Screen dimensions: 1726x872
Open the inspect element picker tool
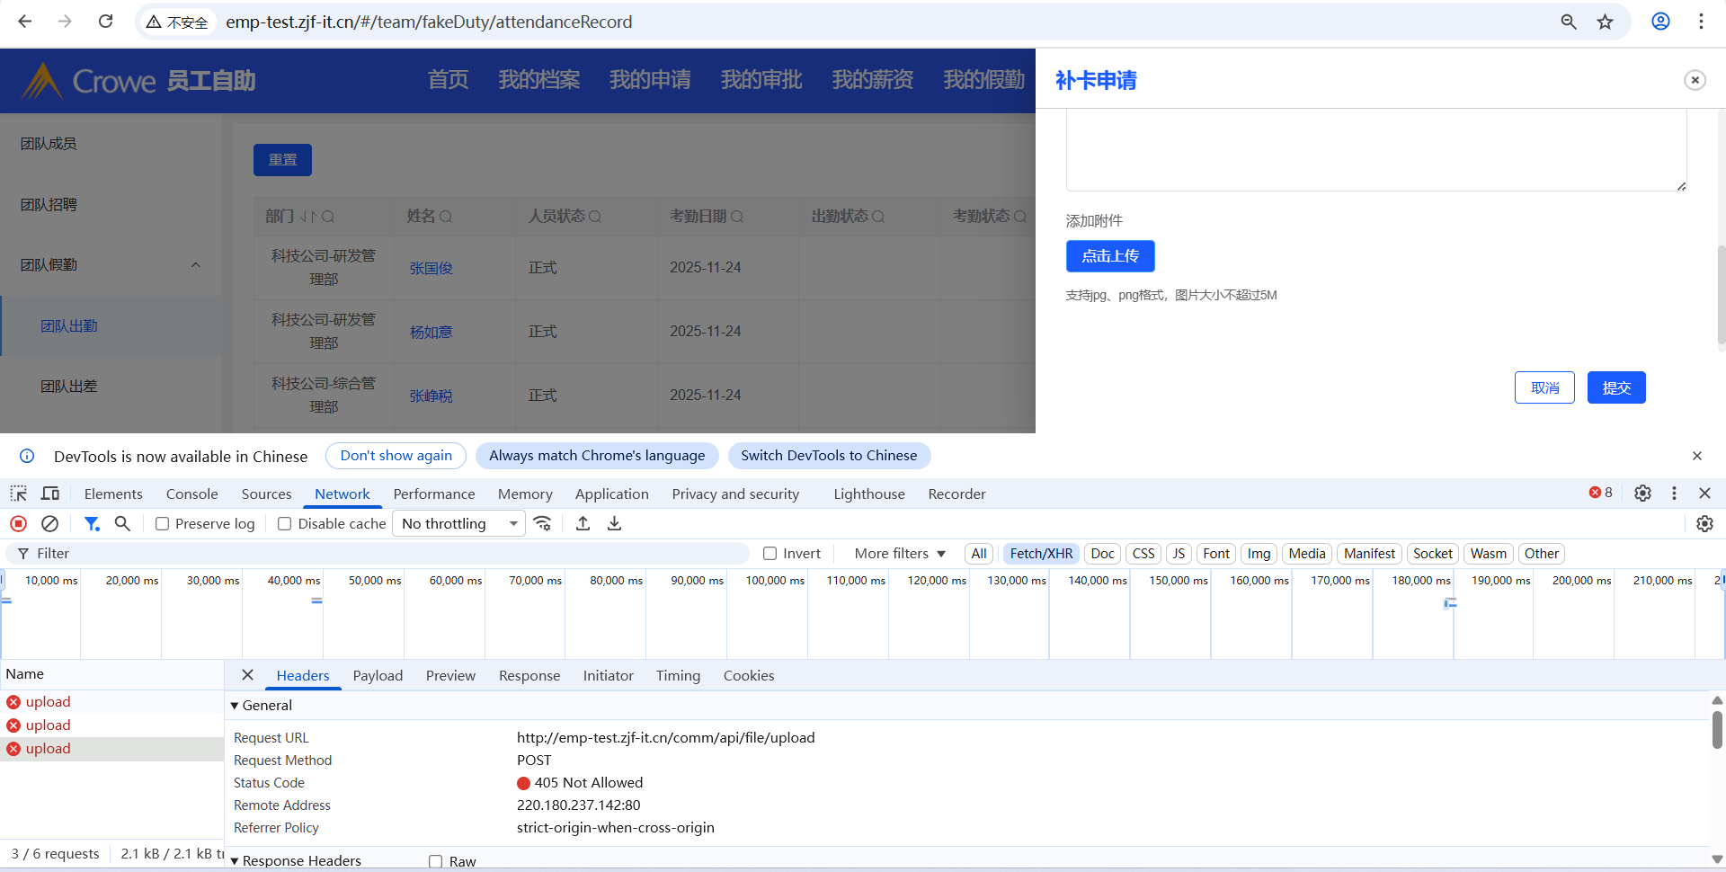pyautogui.click(x=18, y=494)
